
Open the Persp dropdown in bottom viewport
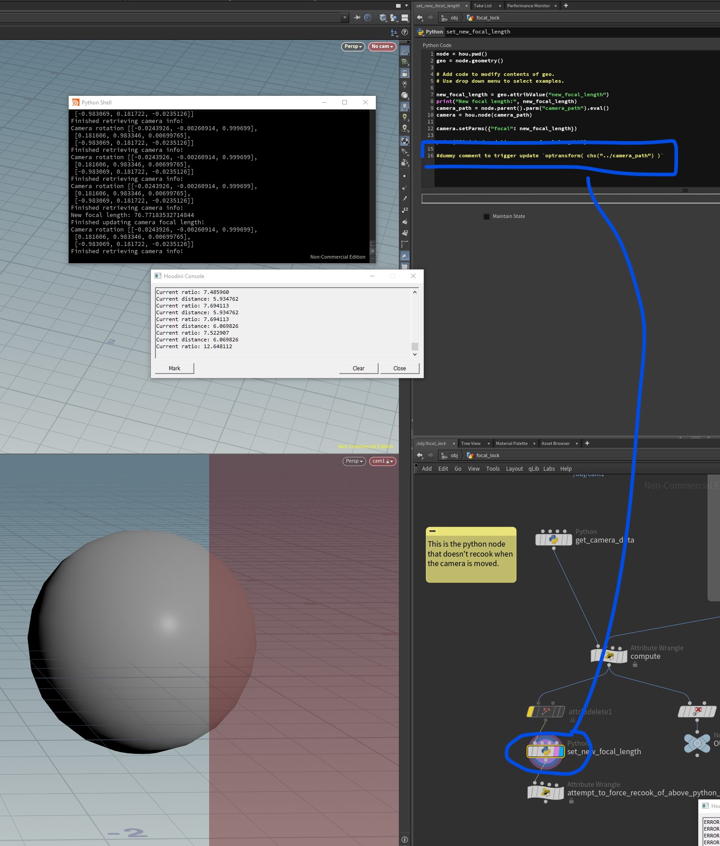click(354, 461)
